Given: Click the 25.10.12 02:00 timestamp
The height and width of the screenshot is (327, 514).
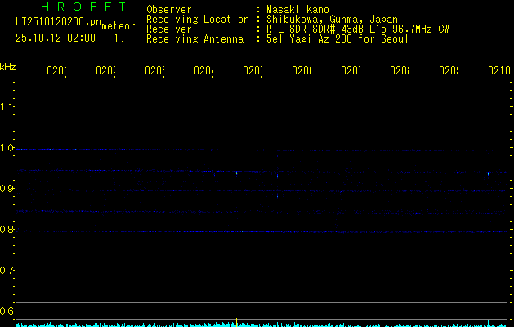Looking at the screenshot, I should pyautogui.click(x=56, y=38).
